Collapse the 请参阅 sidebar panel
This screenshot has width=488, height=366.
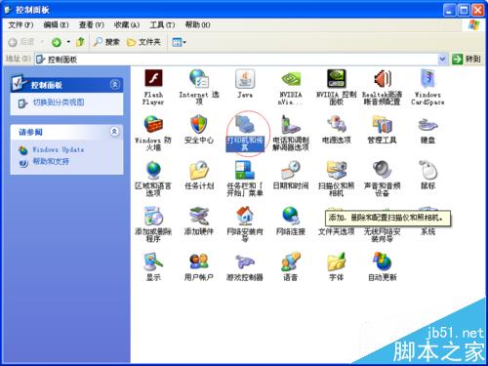coord(114,132)
